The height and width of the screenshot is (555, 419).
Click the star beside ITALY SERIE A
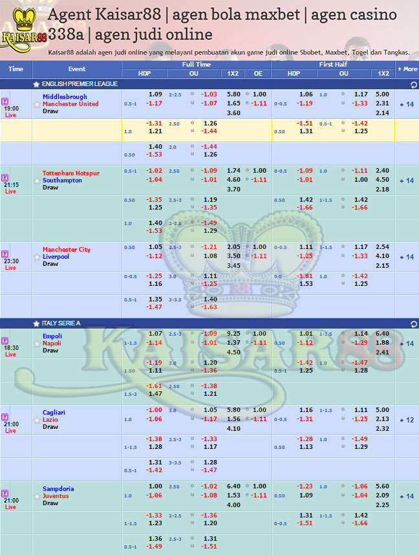click(36, 323)
